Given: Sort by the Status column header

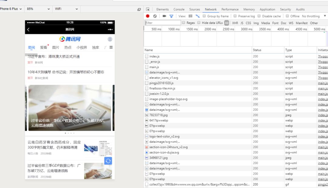Looking at the screenshot, I should click(x=268, y=50).
